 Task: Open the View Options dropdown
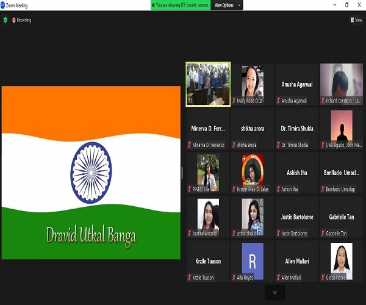pos(227,5)
